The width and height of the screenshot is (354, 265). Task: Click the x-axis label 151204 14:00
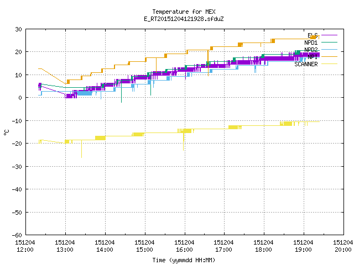[105, 246]
